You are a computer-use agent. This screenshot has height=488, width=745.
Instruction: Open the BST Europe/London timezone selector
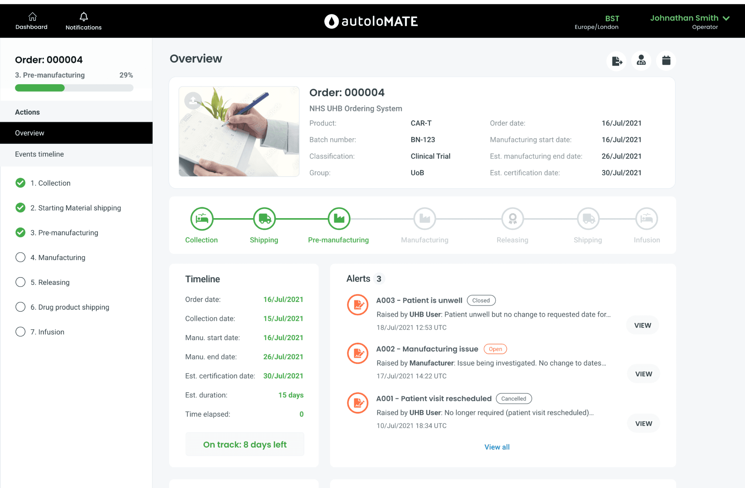(597, 22)
